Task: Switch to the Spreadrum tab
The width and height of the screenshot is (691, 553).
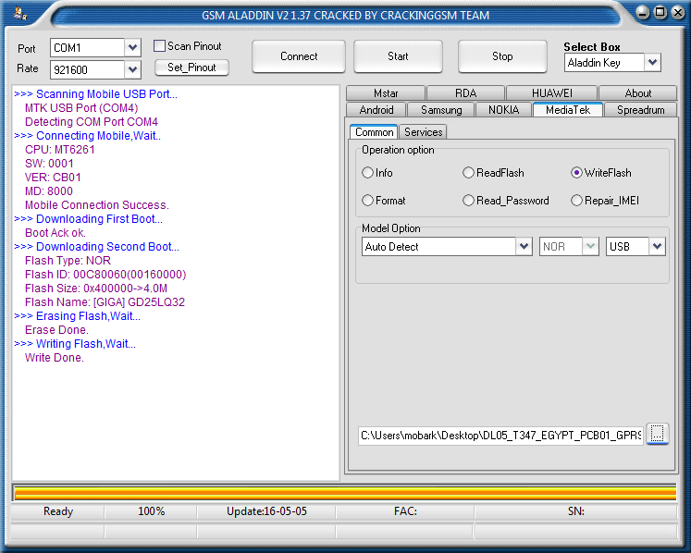Action: pyautogui.click(x=640, y=110)
